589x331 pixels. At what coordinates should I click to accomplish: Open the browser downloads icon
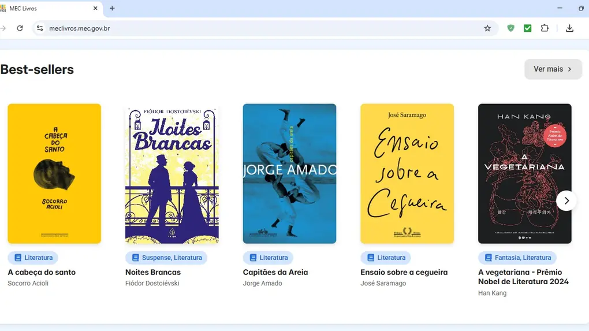pyautogui.click(x=569, y=28)
